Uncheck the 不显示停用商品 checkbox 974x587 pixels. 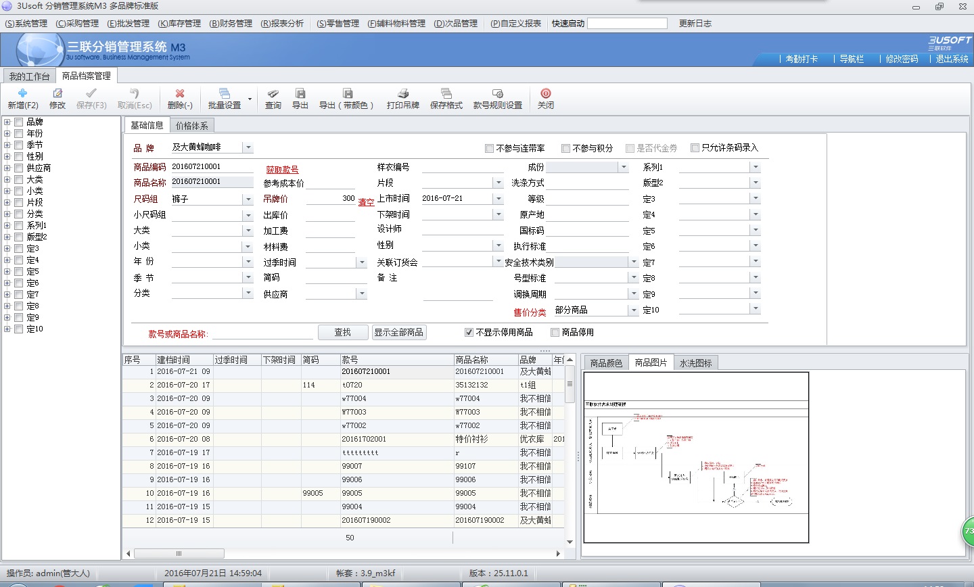point(469,333)
